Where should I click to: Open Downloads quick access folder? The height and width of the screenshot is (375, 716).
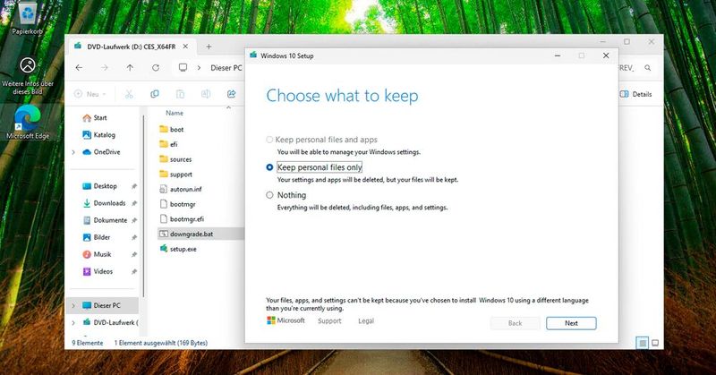point(104,203)
